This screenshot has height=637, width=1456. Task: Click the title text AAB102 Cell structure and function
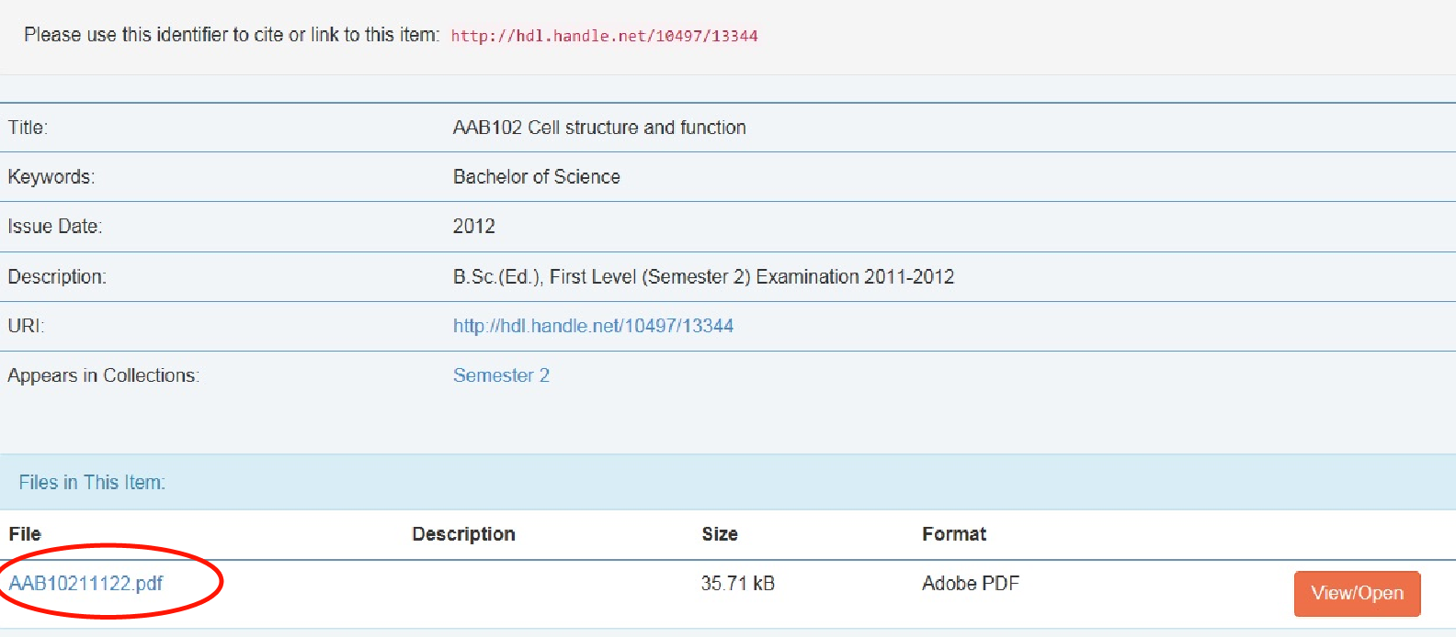click(x=599, y=128)
